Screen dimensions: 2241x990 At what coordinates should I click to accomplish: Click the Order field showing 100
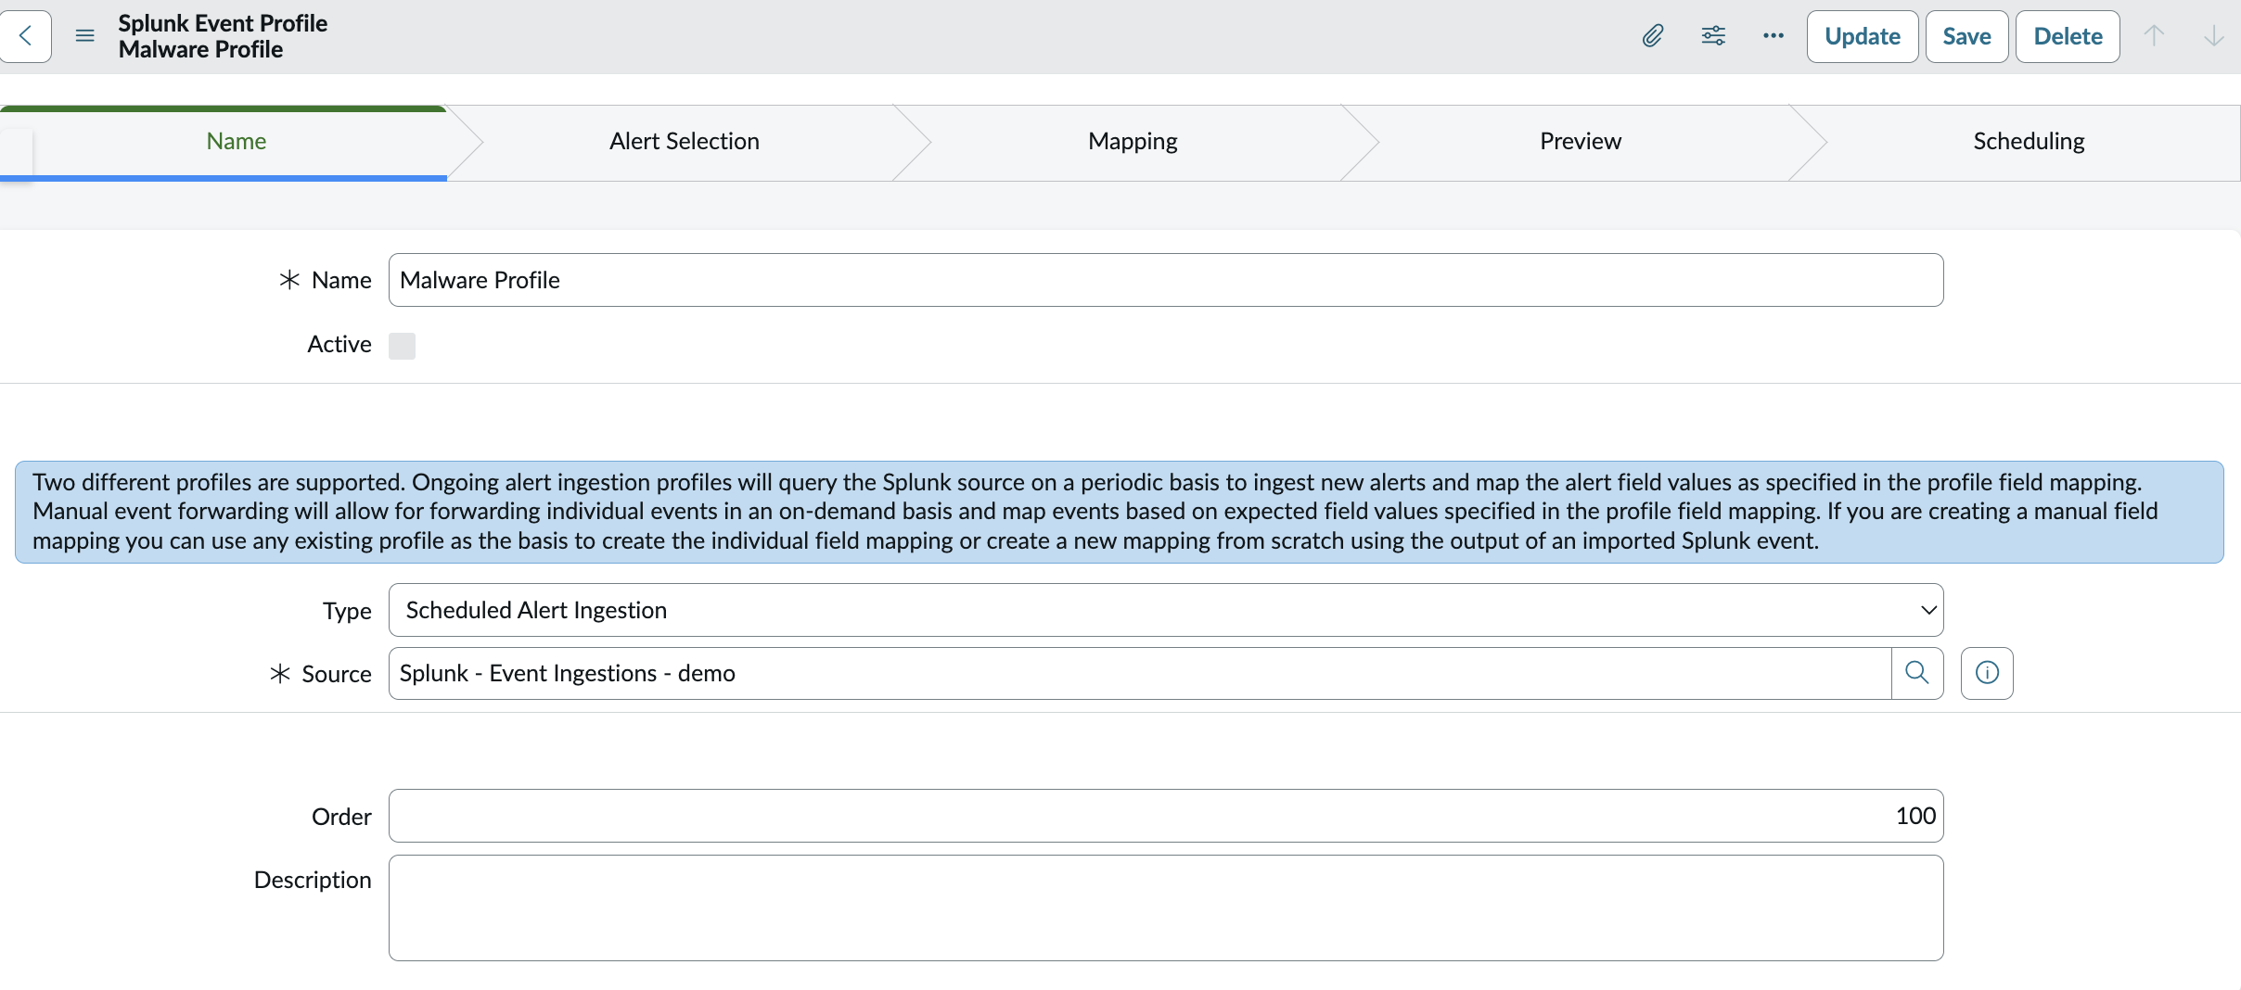pos(1166,816)
